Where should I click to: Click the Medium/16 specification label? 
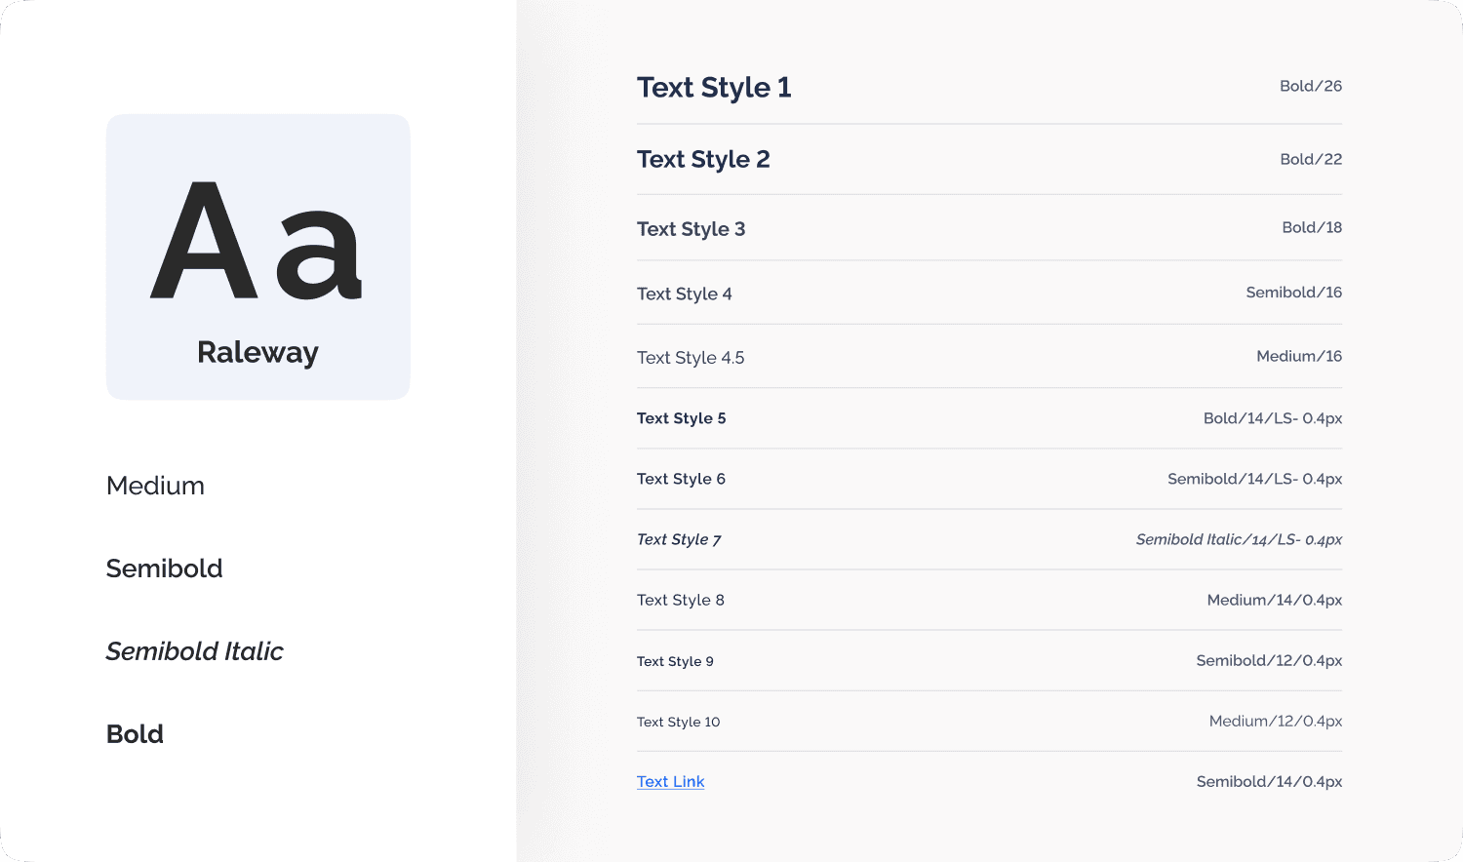coord(1298,356)
